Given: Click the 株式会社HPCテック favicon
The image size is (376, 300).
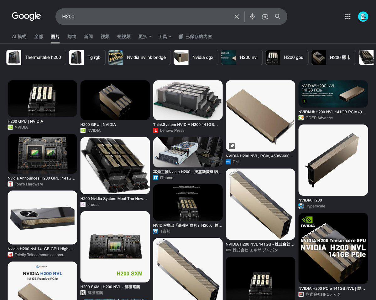Looking at the screenshot, I should pos(301,294).
